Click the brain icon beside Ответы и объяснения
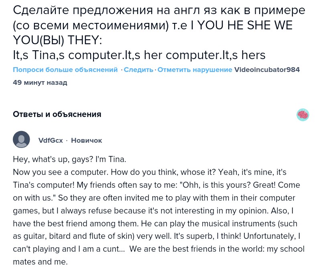 303,115
